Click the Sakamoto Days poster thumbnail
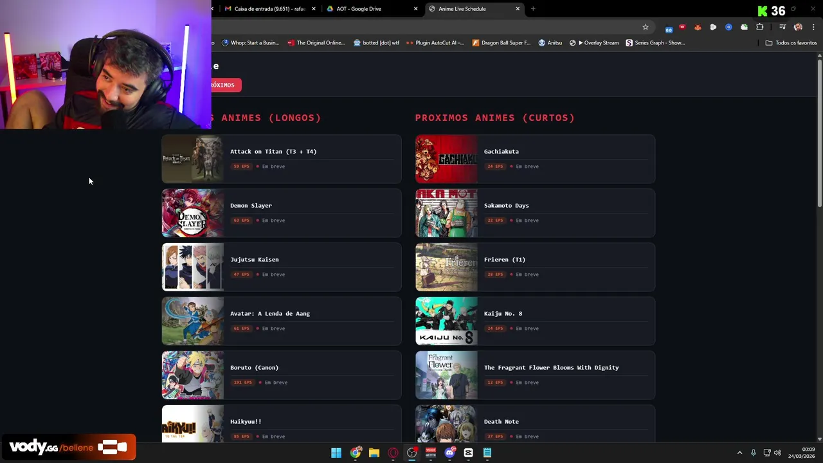Image resolution: width=823 pixels, height=463 pixels. [x=446, y=213]
